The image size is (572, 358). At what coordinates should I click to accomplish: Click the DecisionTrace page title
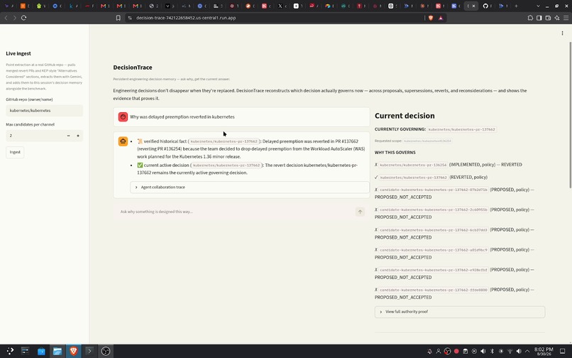coord(133,67)
